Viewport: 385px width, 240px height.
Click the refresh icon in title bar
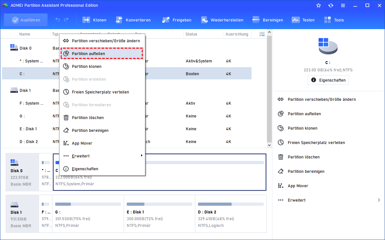coord(331,5)
